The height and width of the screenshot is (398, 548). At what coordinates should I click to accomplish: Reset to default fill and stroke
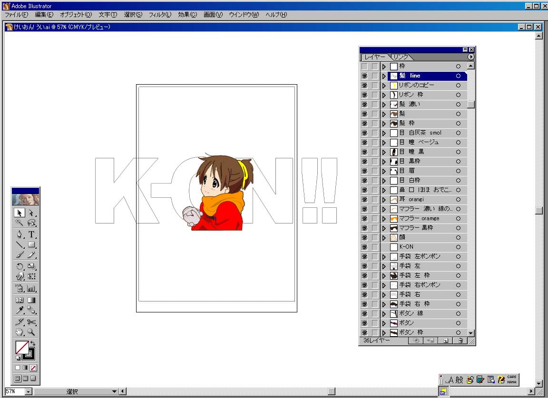[x=18, y=358]
